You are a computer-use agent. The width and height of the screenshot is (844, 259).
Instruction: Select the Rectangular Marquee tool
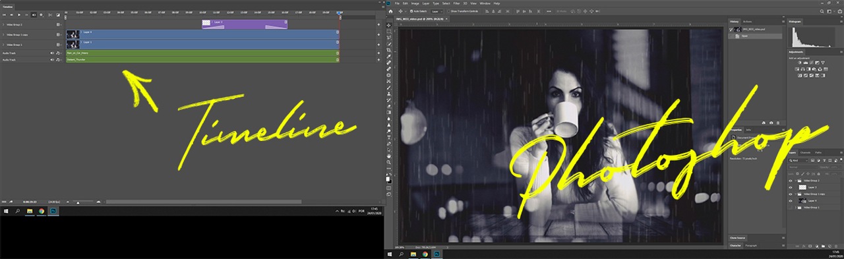[389, 31]
